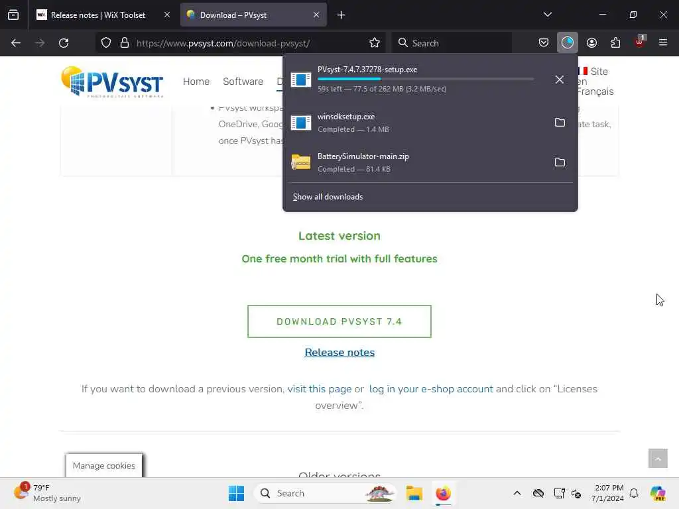Open the Software menu item
Image resolution: width=679 pixels, height=509 pixels.
[x=243, y=82]
